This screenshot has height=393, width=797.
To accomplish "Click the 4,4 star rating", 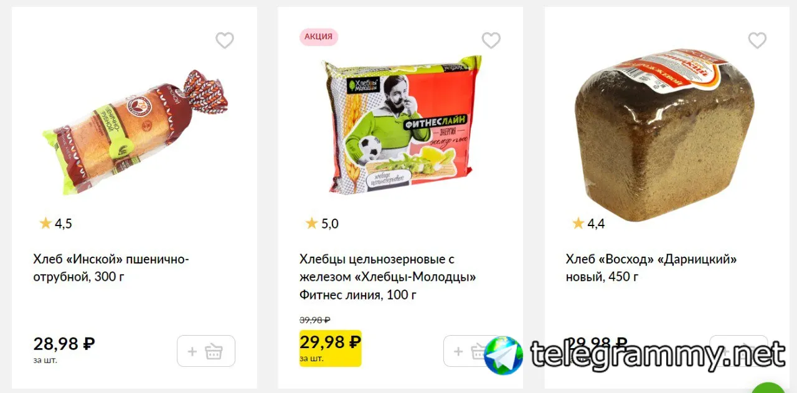I will point(588,224).
